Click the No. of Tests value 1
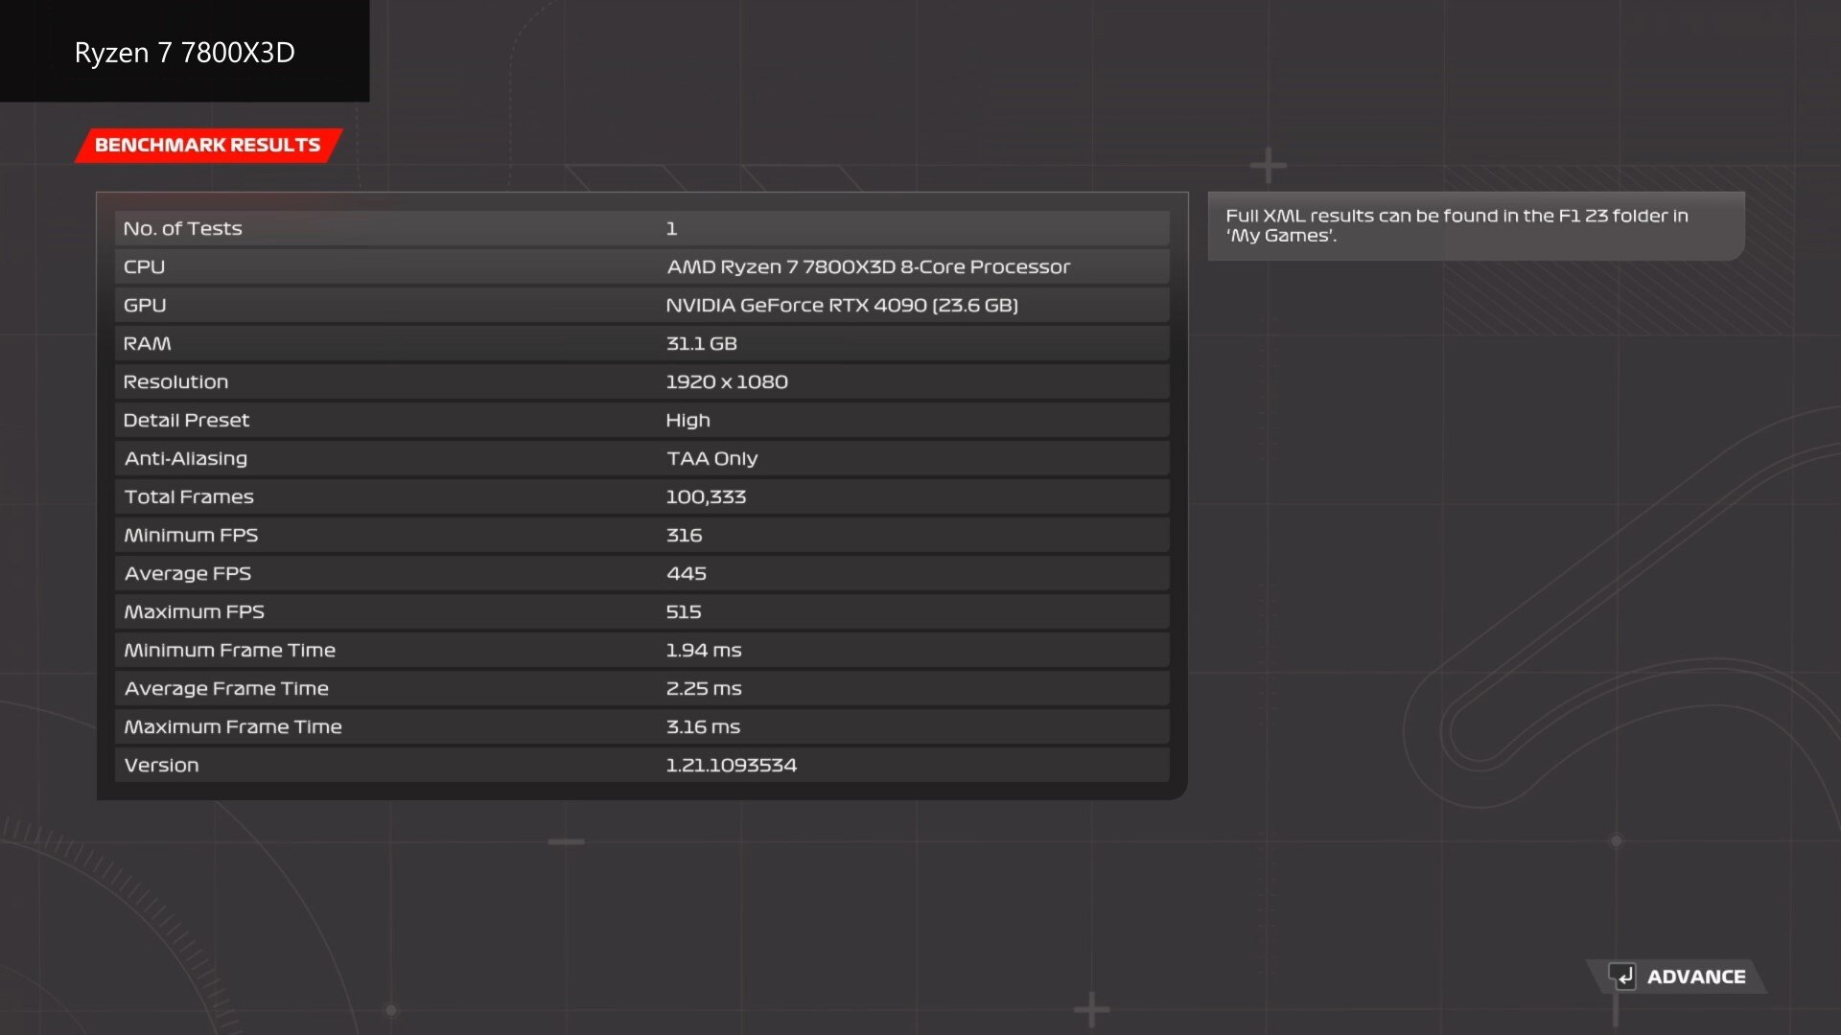Screen dimensions: 1841x1035 point(671,229)
